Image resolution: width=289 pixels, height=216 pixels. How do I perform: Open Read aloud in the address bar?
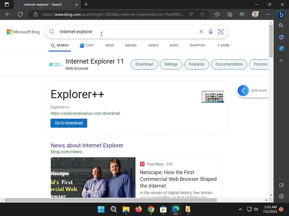[x=191, y=14]
